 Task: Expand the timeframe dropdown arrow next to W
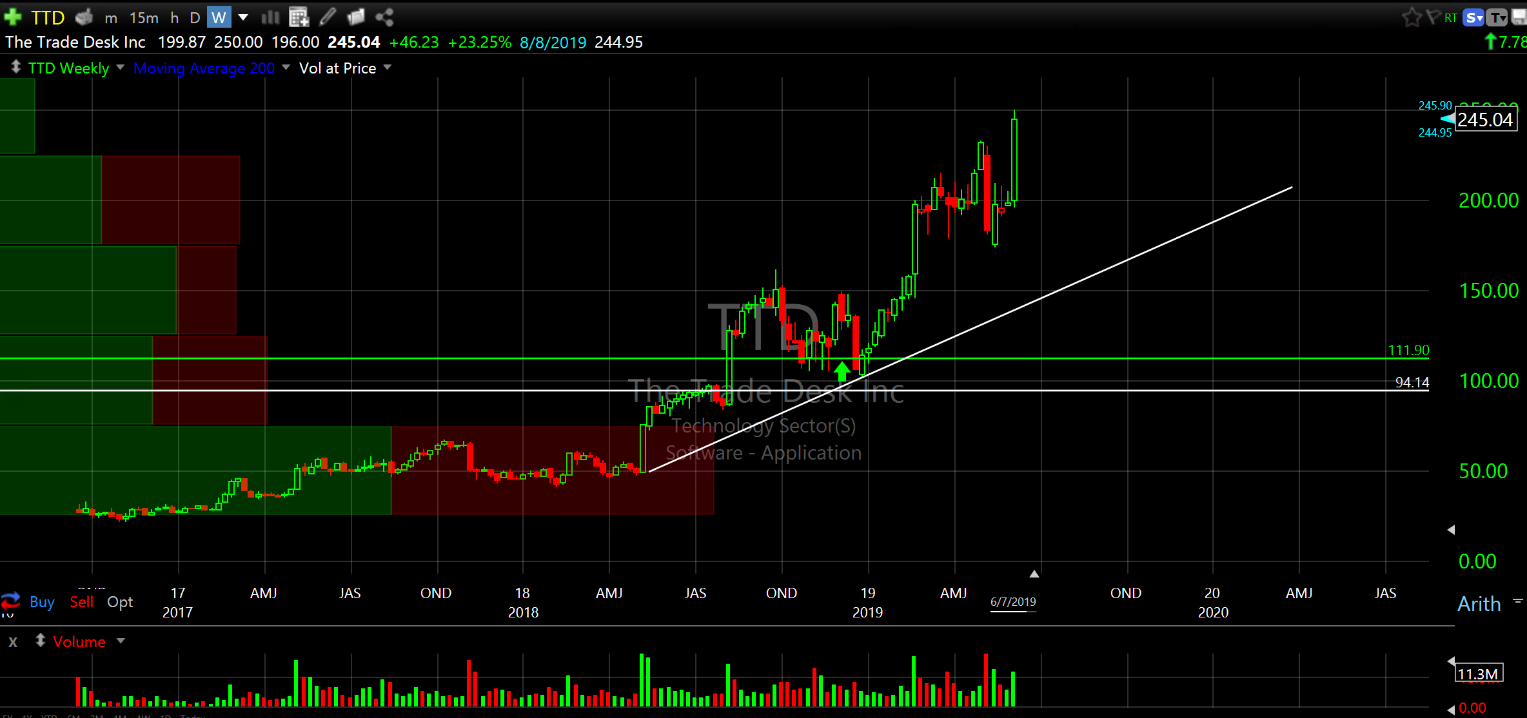tap(243, 17)
